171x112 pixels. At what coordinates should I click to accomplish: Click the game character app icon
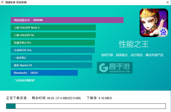coord(154,23)
